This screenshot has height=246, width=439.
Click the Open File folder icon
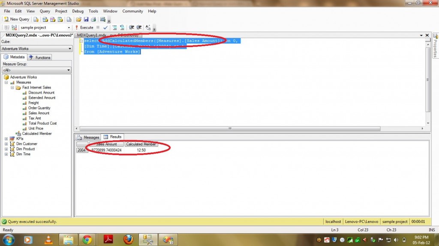coord(78,19)
